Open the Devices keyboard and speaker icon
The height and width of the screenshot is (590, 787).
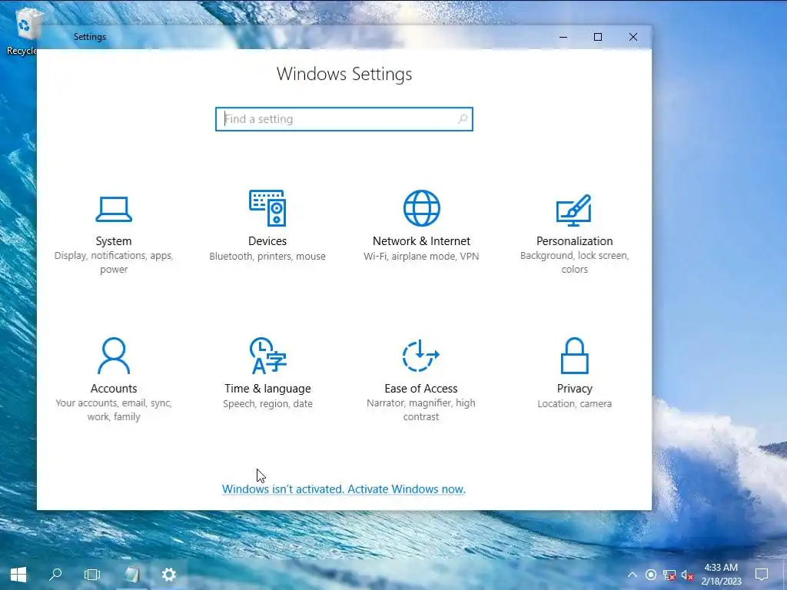pyautogui.click(x=267, y=207)
